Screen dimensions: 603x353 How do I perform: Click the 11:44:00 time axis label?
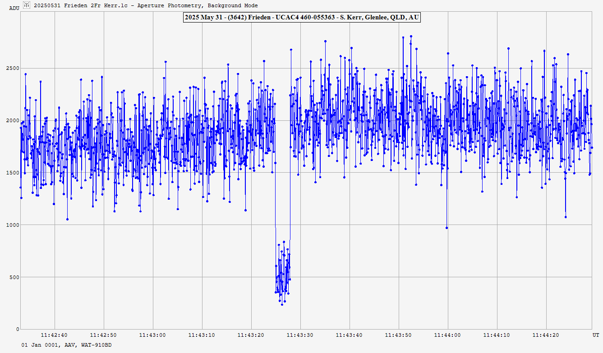click(448, 335)
